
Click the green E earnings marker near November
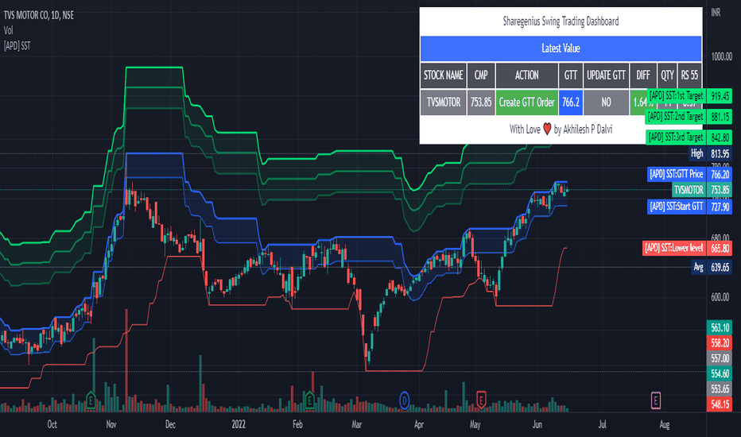[x=91, y=400]
